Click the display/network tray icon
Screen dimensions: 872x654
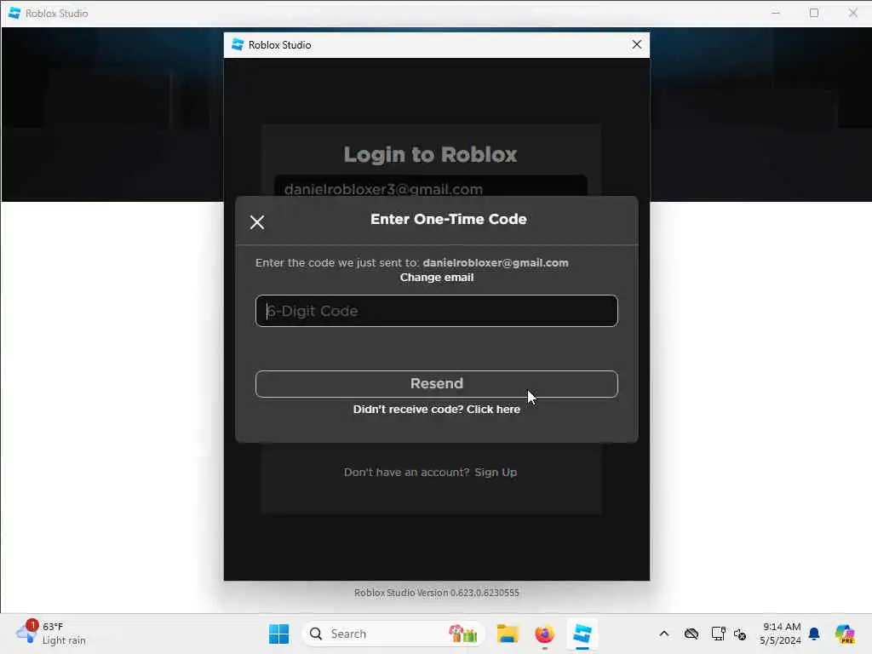(x=718, y=634)
